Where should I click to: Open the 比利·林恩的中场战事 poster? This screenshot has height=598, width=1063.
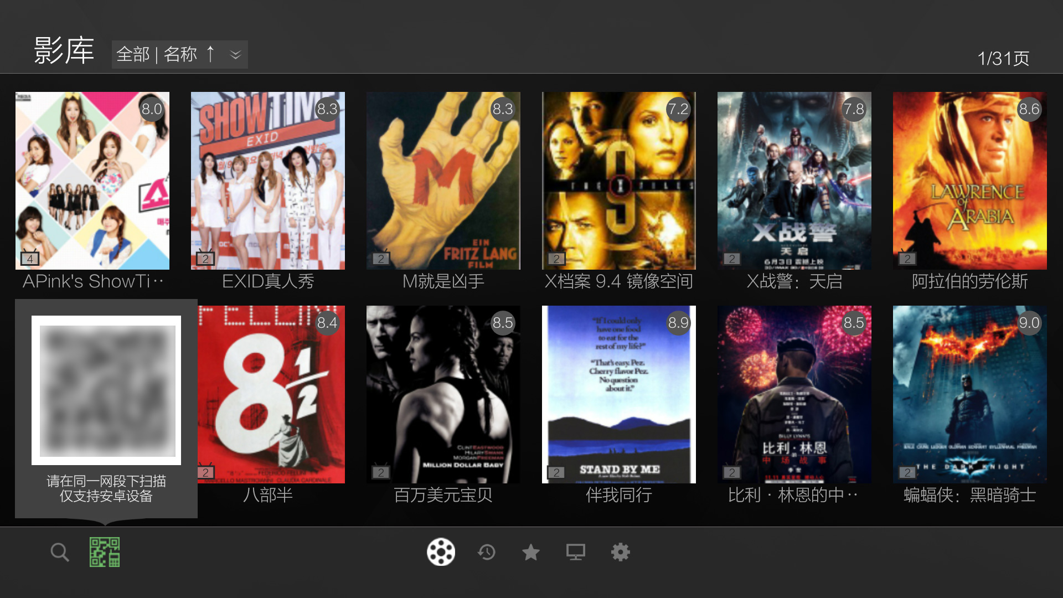794,394
